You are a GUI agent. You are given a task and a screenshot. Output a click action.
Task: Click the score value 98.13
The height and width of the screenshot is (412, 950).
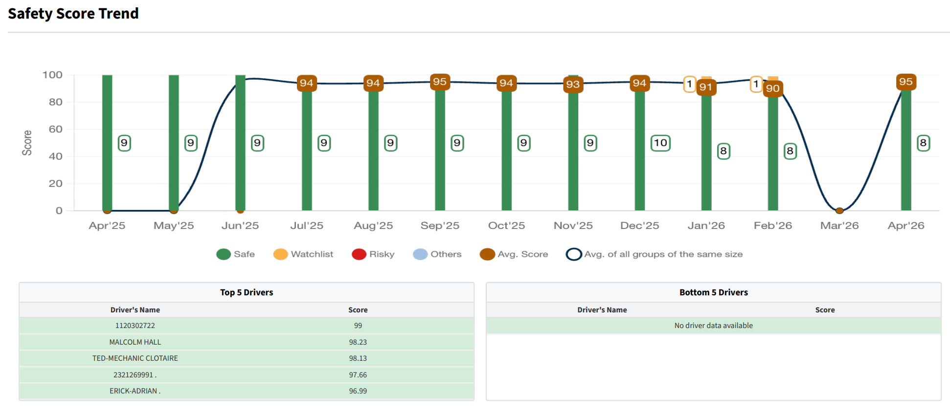pos(358,358)
